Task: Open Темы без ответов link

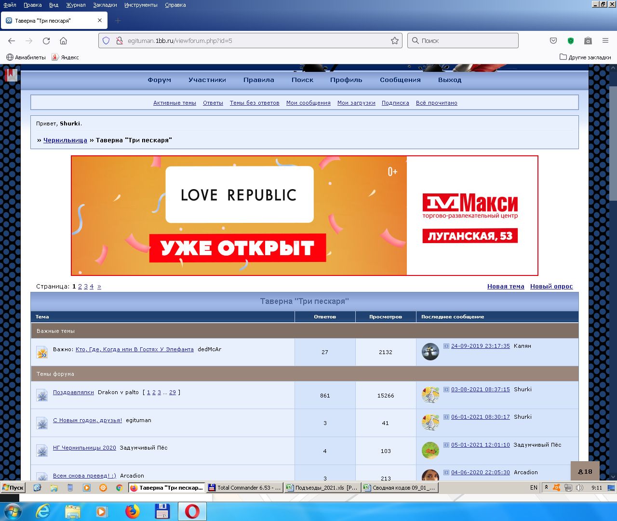Action: click(255, 103)
